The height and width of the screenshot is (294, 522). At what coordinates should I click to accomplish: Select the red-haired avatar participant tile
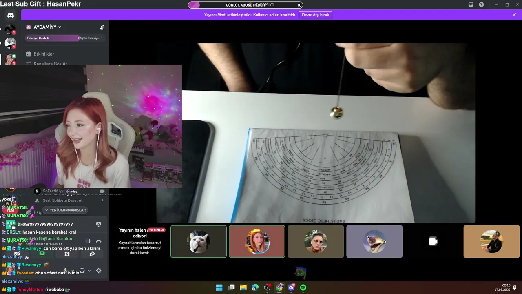257,241
